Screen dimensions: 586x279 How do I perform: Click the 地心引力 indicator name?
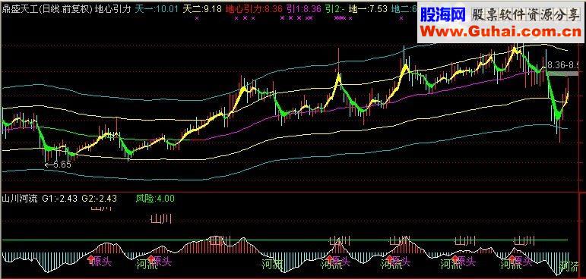[113, 8]
